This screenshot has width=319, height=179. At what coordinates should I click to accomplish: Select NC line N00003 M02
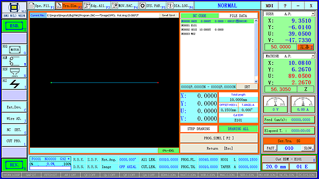[188, 34]
